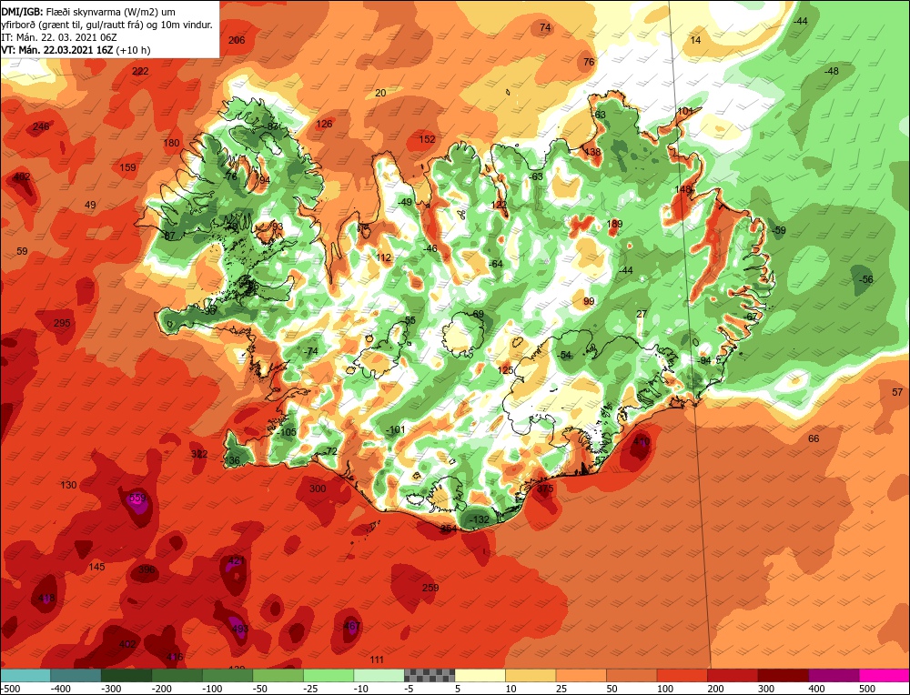Image resolution: width=910 pixels, height=695 pixels.
Task: Click the '-500' legend label
Action: [11, 689]
